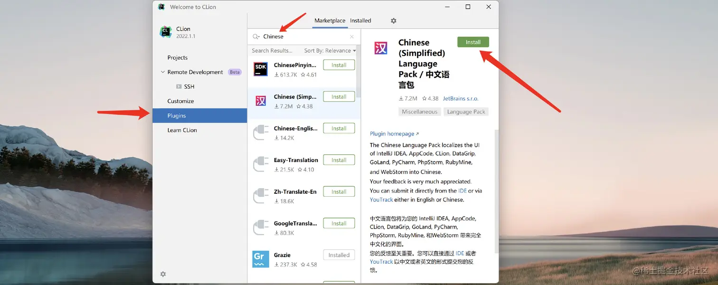This screenshot has height=285, width=718.
Task: Select the Chinese (Simp... plugin icon in list
Action: 260,101
